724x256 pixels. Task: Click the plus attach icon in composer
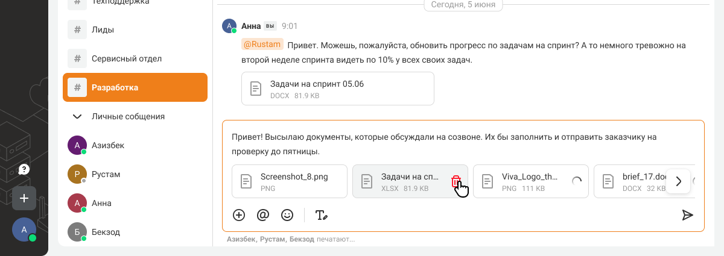click(x=239, y=215)
